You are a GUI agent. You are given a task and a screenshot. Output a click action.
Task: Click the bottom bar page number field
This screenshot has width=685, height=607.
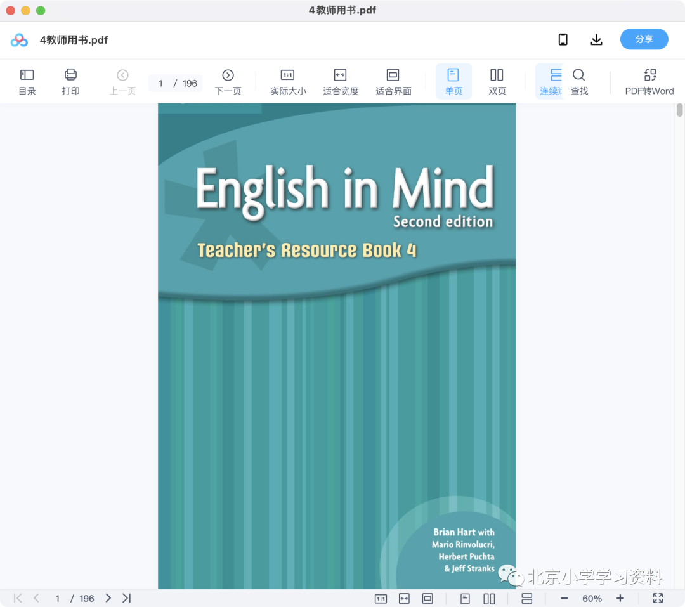[x=57, y=599]
